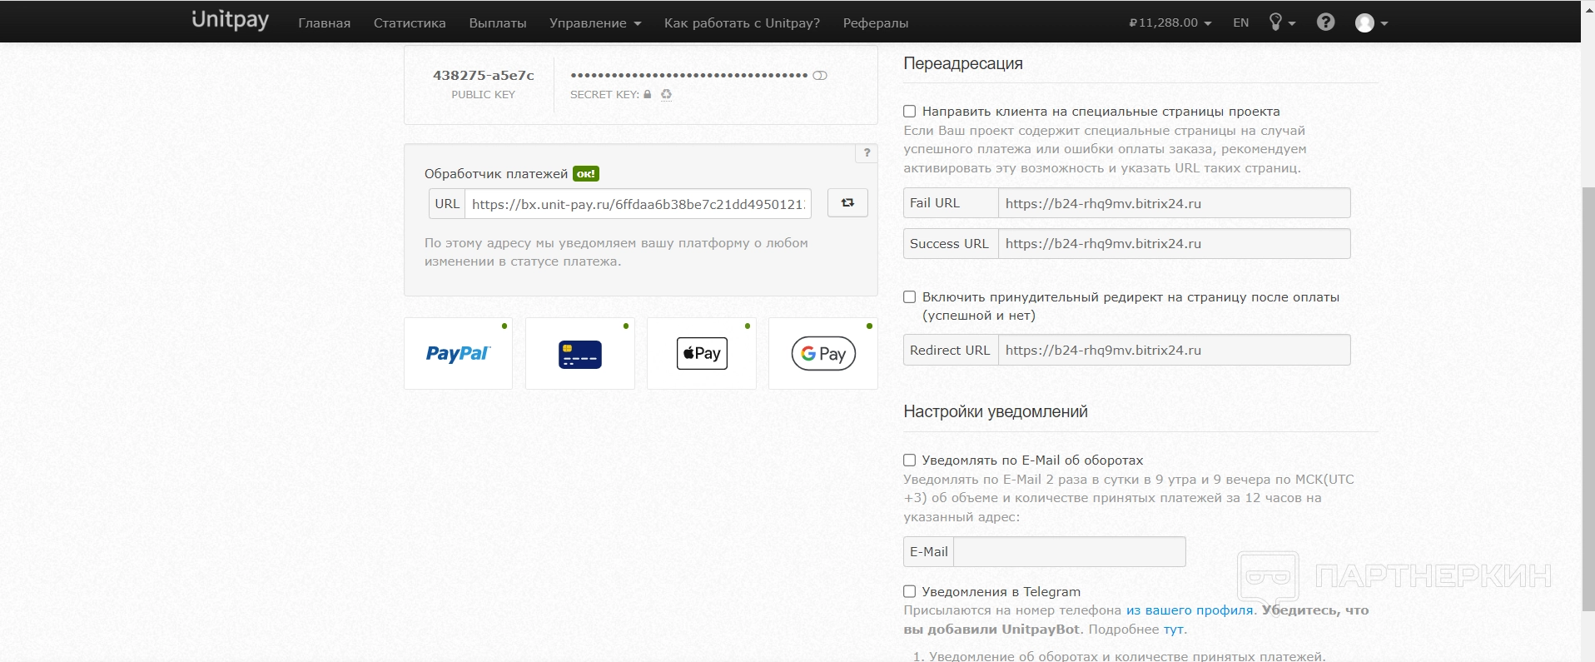1595x662 pixels.
Task: Open the 'Выплаты' nav item
Action: pos(498,23)
